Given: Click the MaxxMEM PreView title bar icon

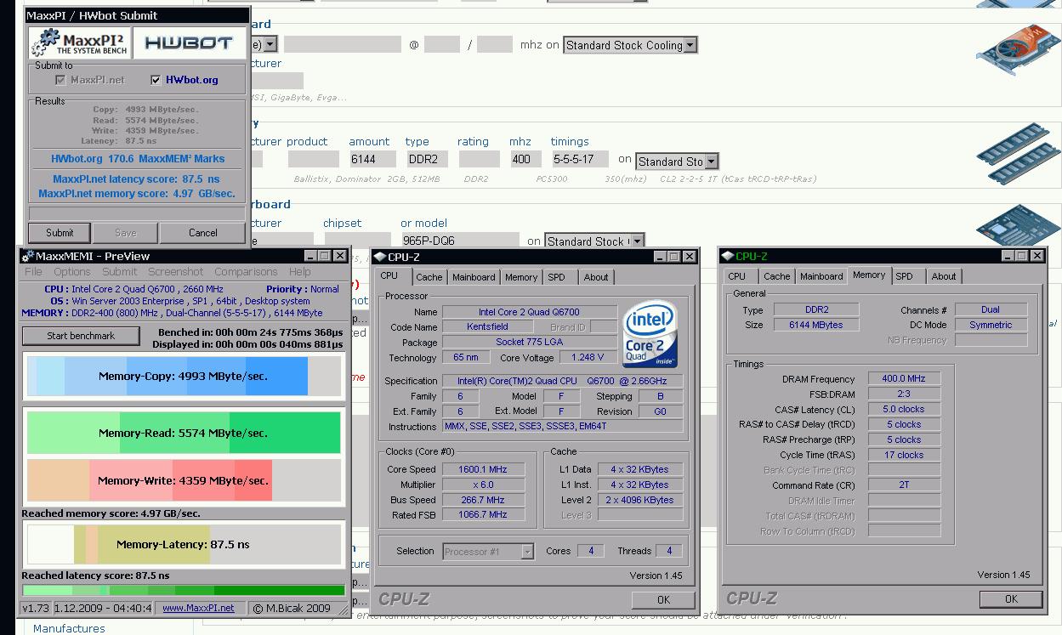Looking at the screenshot, I should pyautogui.click(x=28, y=256).
